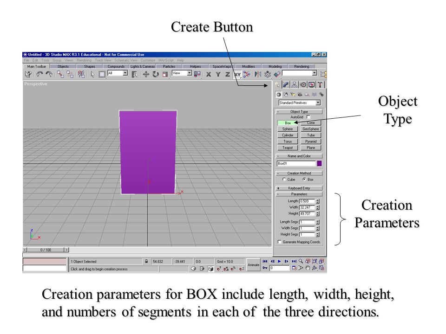The height and width of the screenshot is (334, 446).
Task: Toggle the Animate button
Action: click(254, 265)
